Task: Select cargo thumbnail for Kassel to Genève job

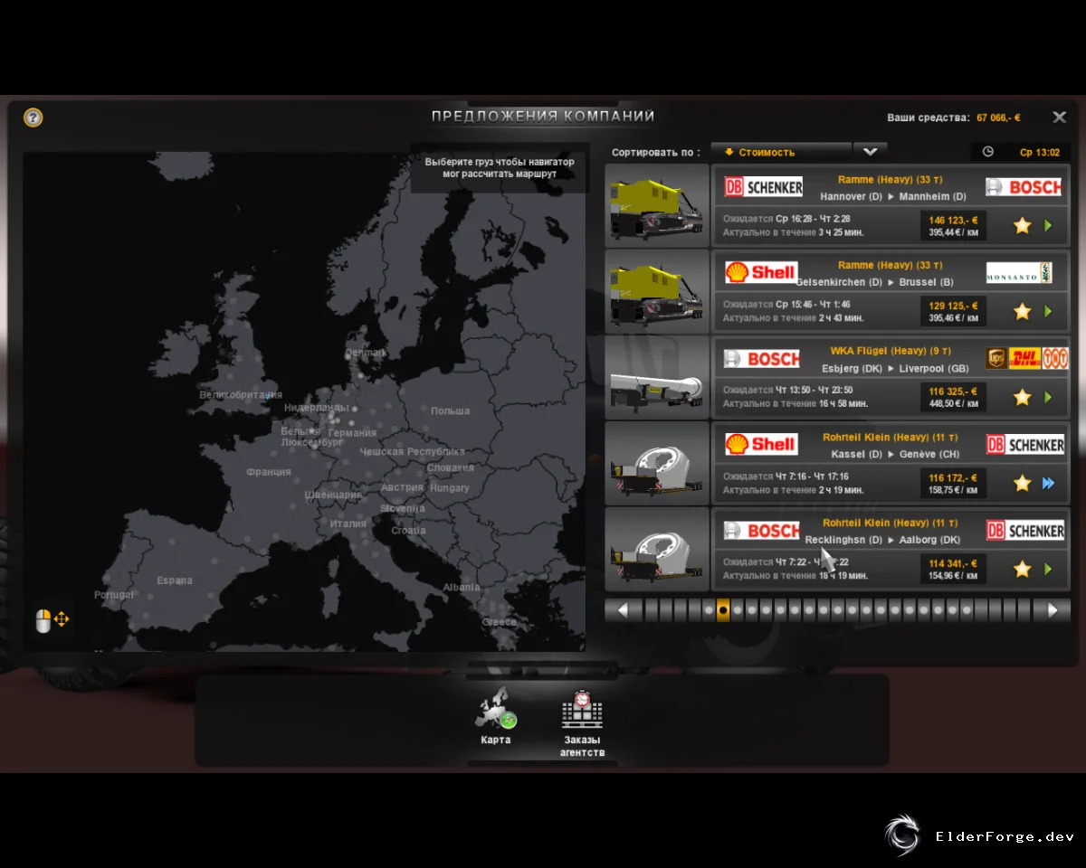Action: [x=657, y=463]
